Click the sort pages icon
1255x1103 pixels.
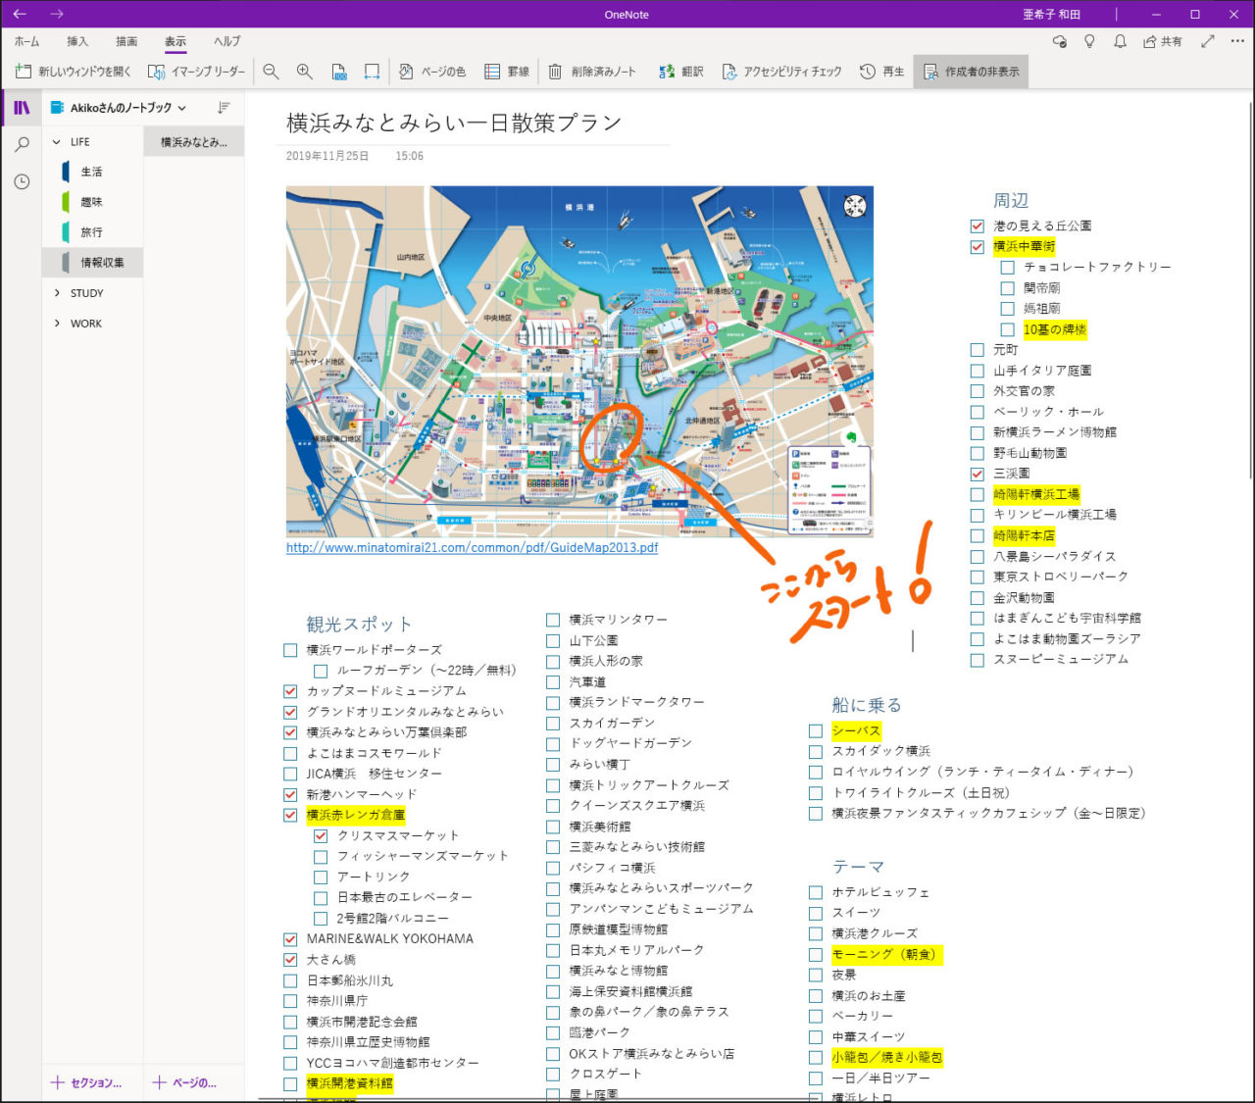click(224, 108)
